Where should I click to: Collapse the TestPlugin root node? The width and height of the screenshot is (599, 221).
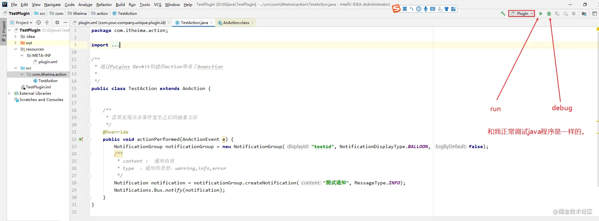tap(9, 30)
